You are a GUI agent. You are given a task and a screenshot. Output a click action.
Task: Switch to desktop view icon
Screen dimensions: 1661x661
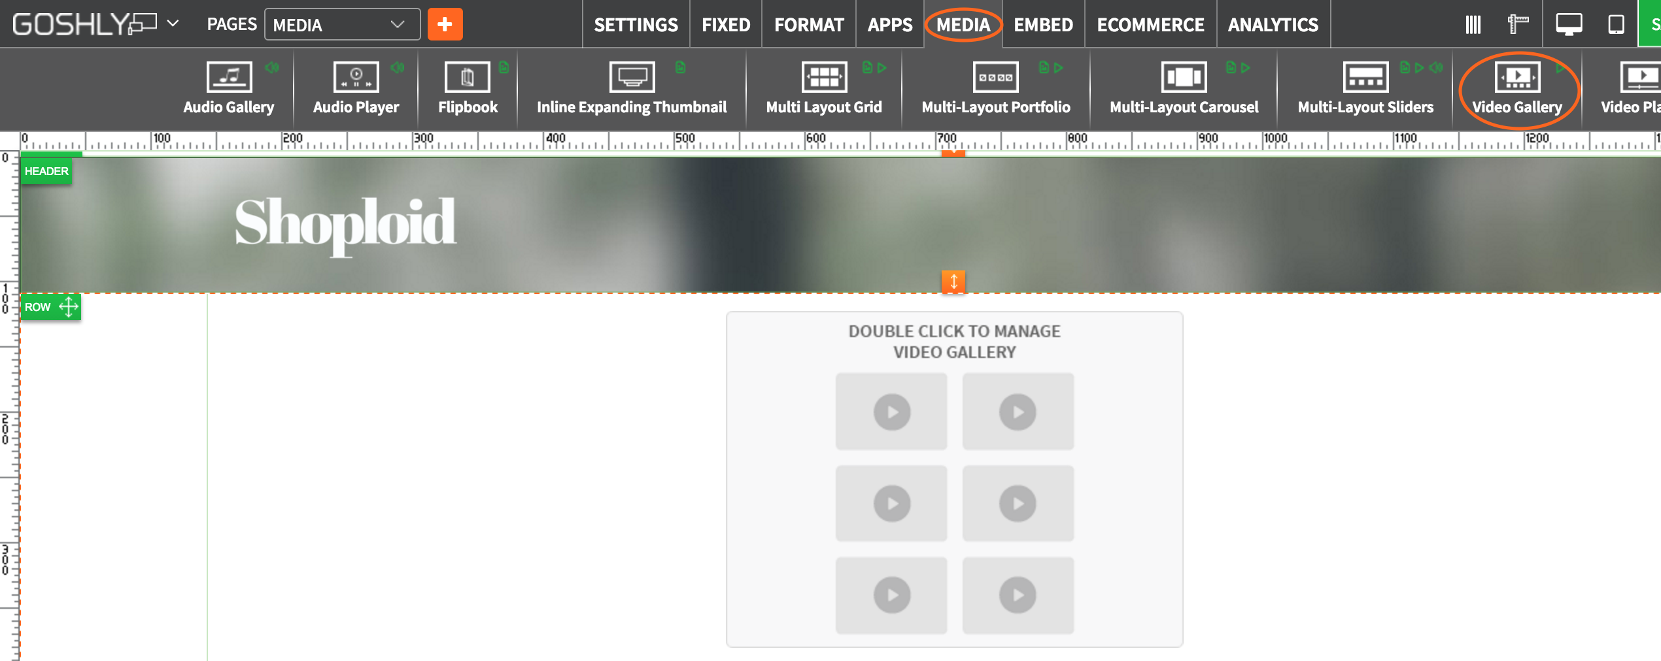pos(1568,24)
